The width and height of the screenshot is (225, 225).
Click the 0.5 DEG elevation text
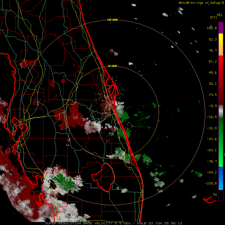(122, 223)
